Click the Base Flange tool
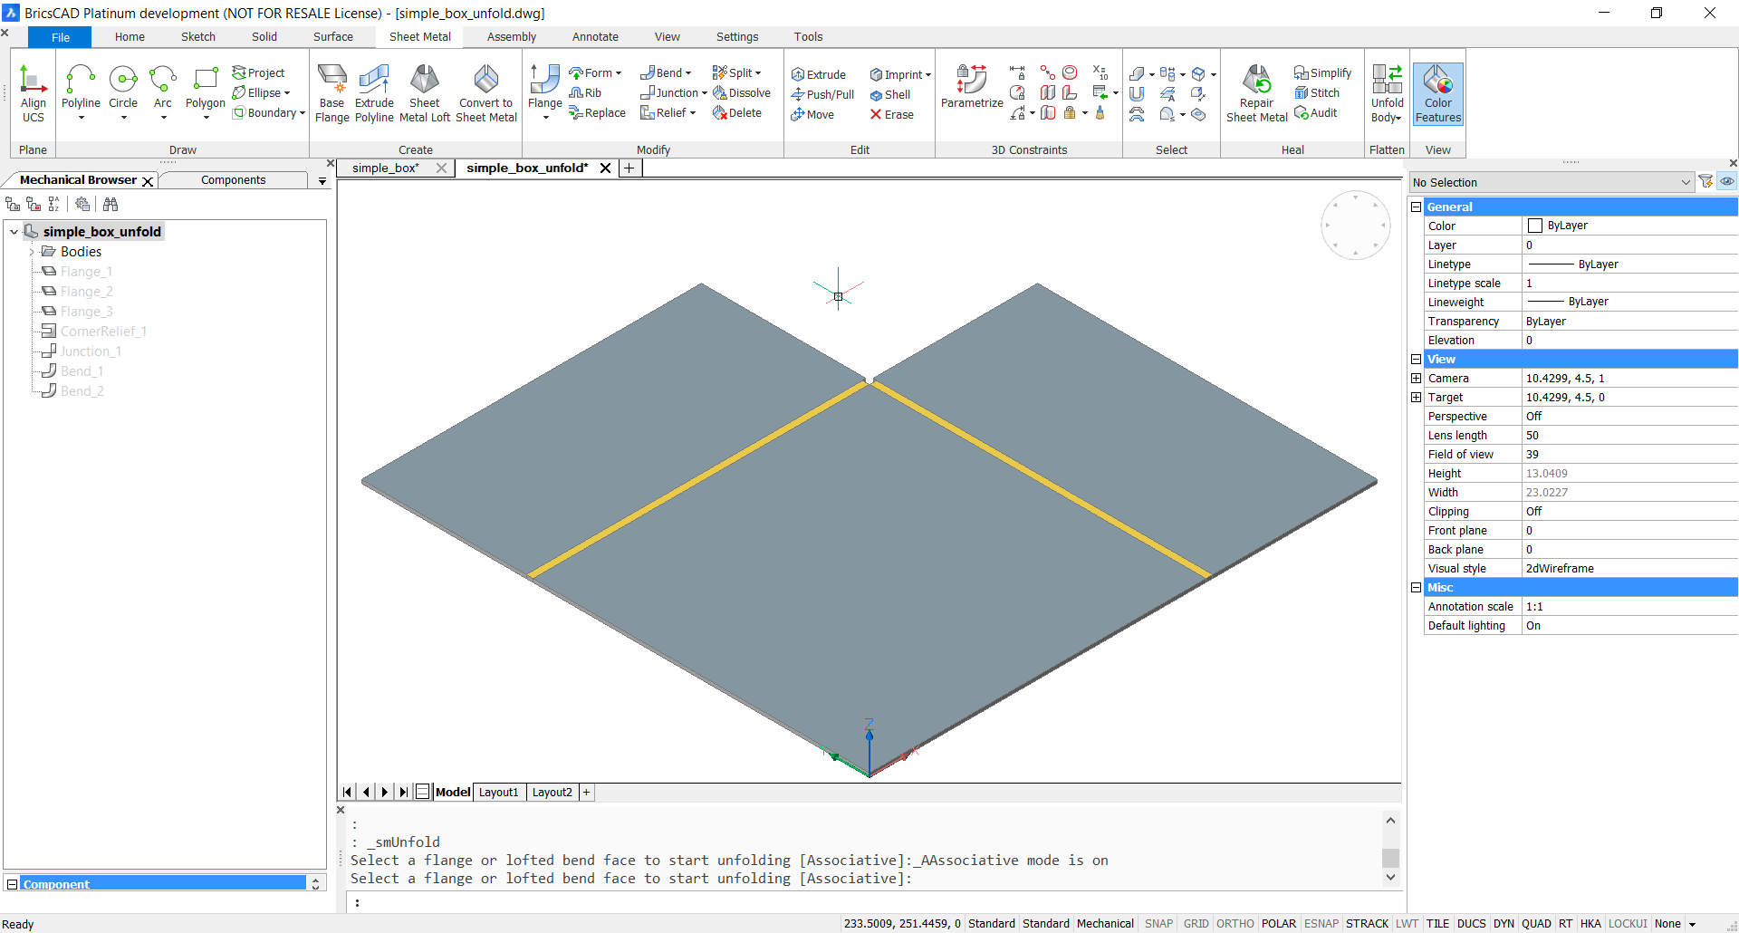1739x933 pixels. pos(331,93)
